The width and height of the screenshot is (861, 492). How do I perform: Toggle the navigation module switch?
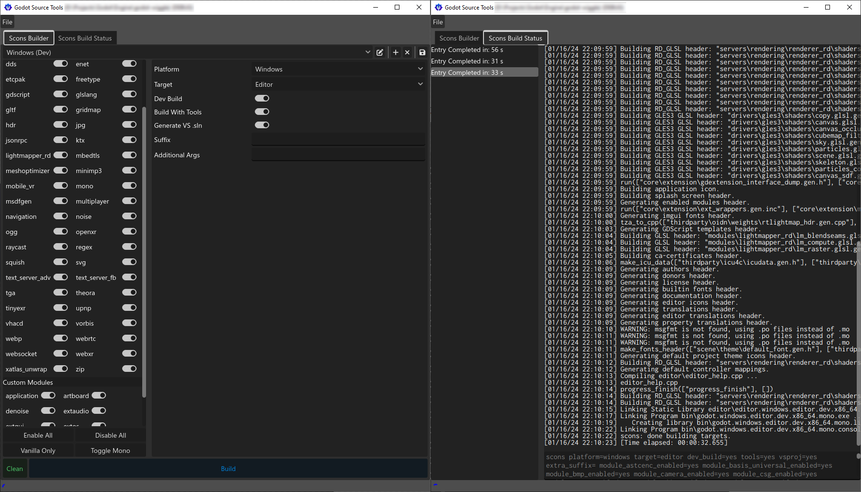tap(61, 216)
